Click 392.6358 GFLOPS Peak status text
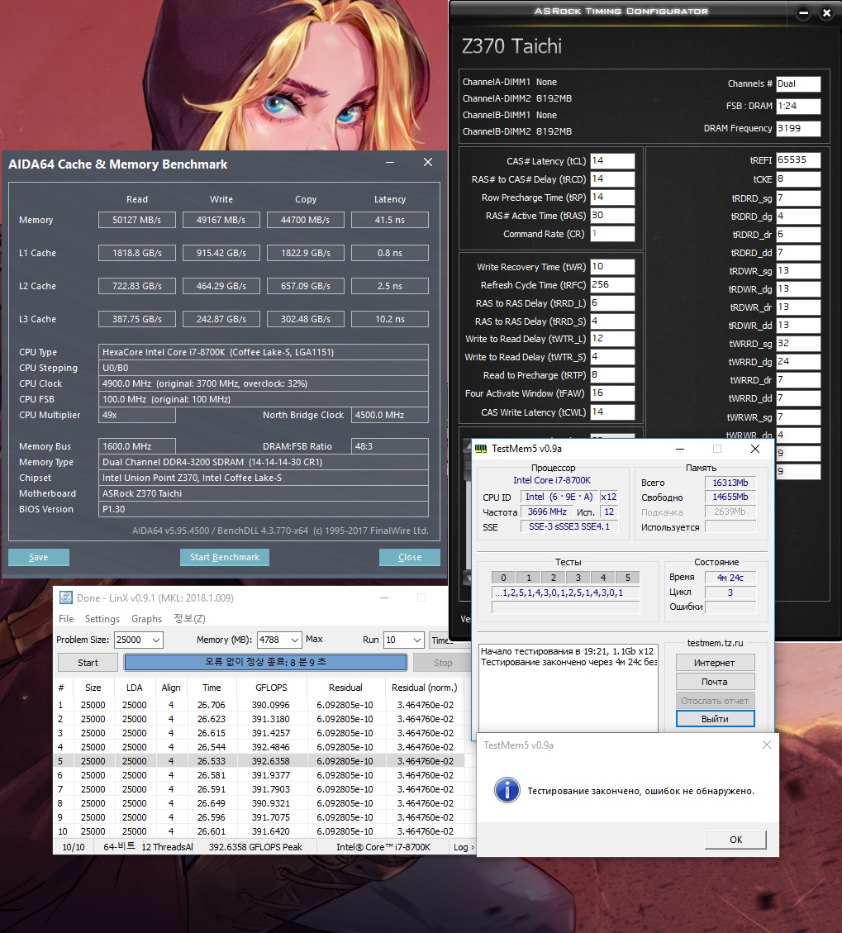This screenshot has height=933, width=842. [255, 847]
